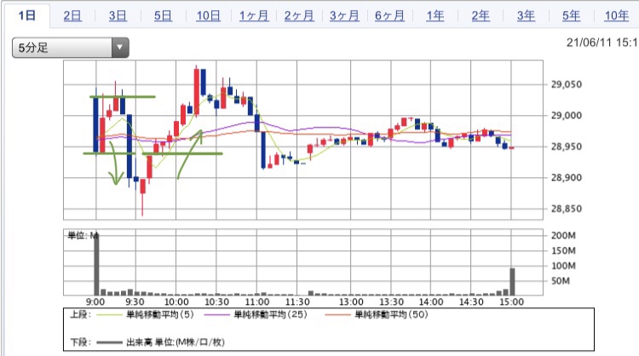Click the 100M volume axis label
The width and height of the screenshot is (639, 356).
tap(563, 266)
